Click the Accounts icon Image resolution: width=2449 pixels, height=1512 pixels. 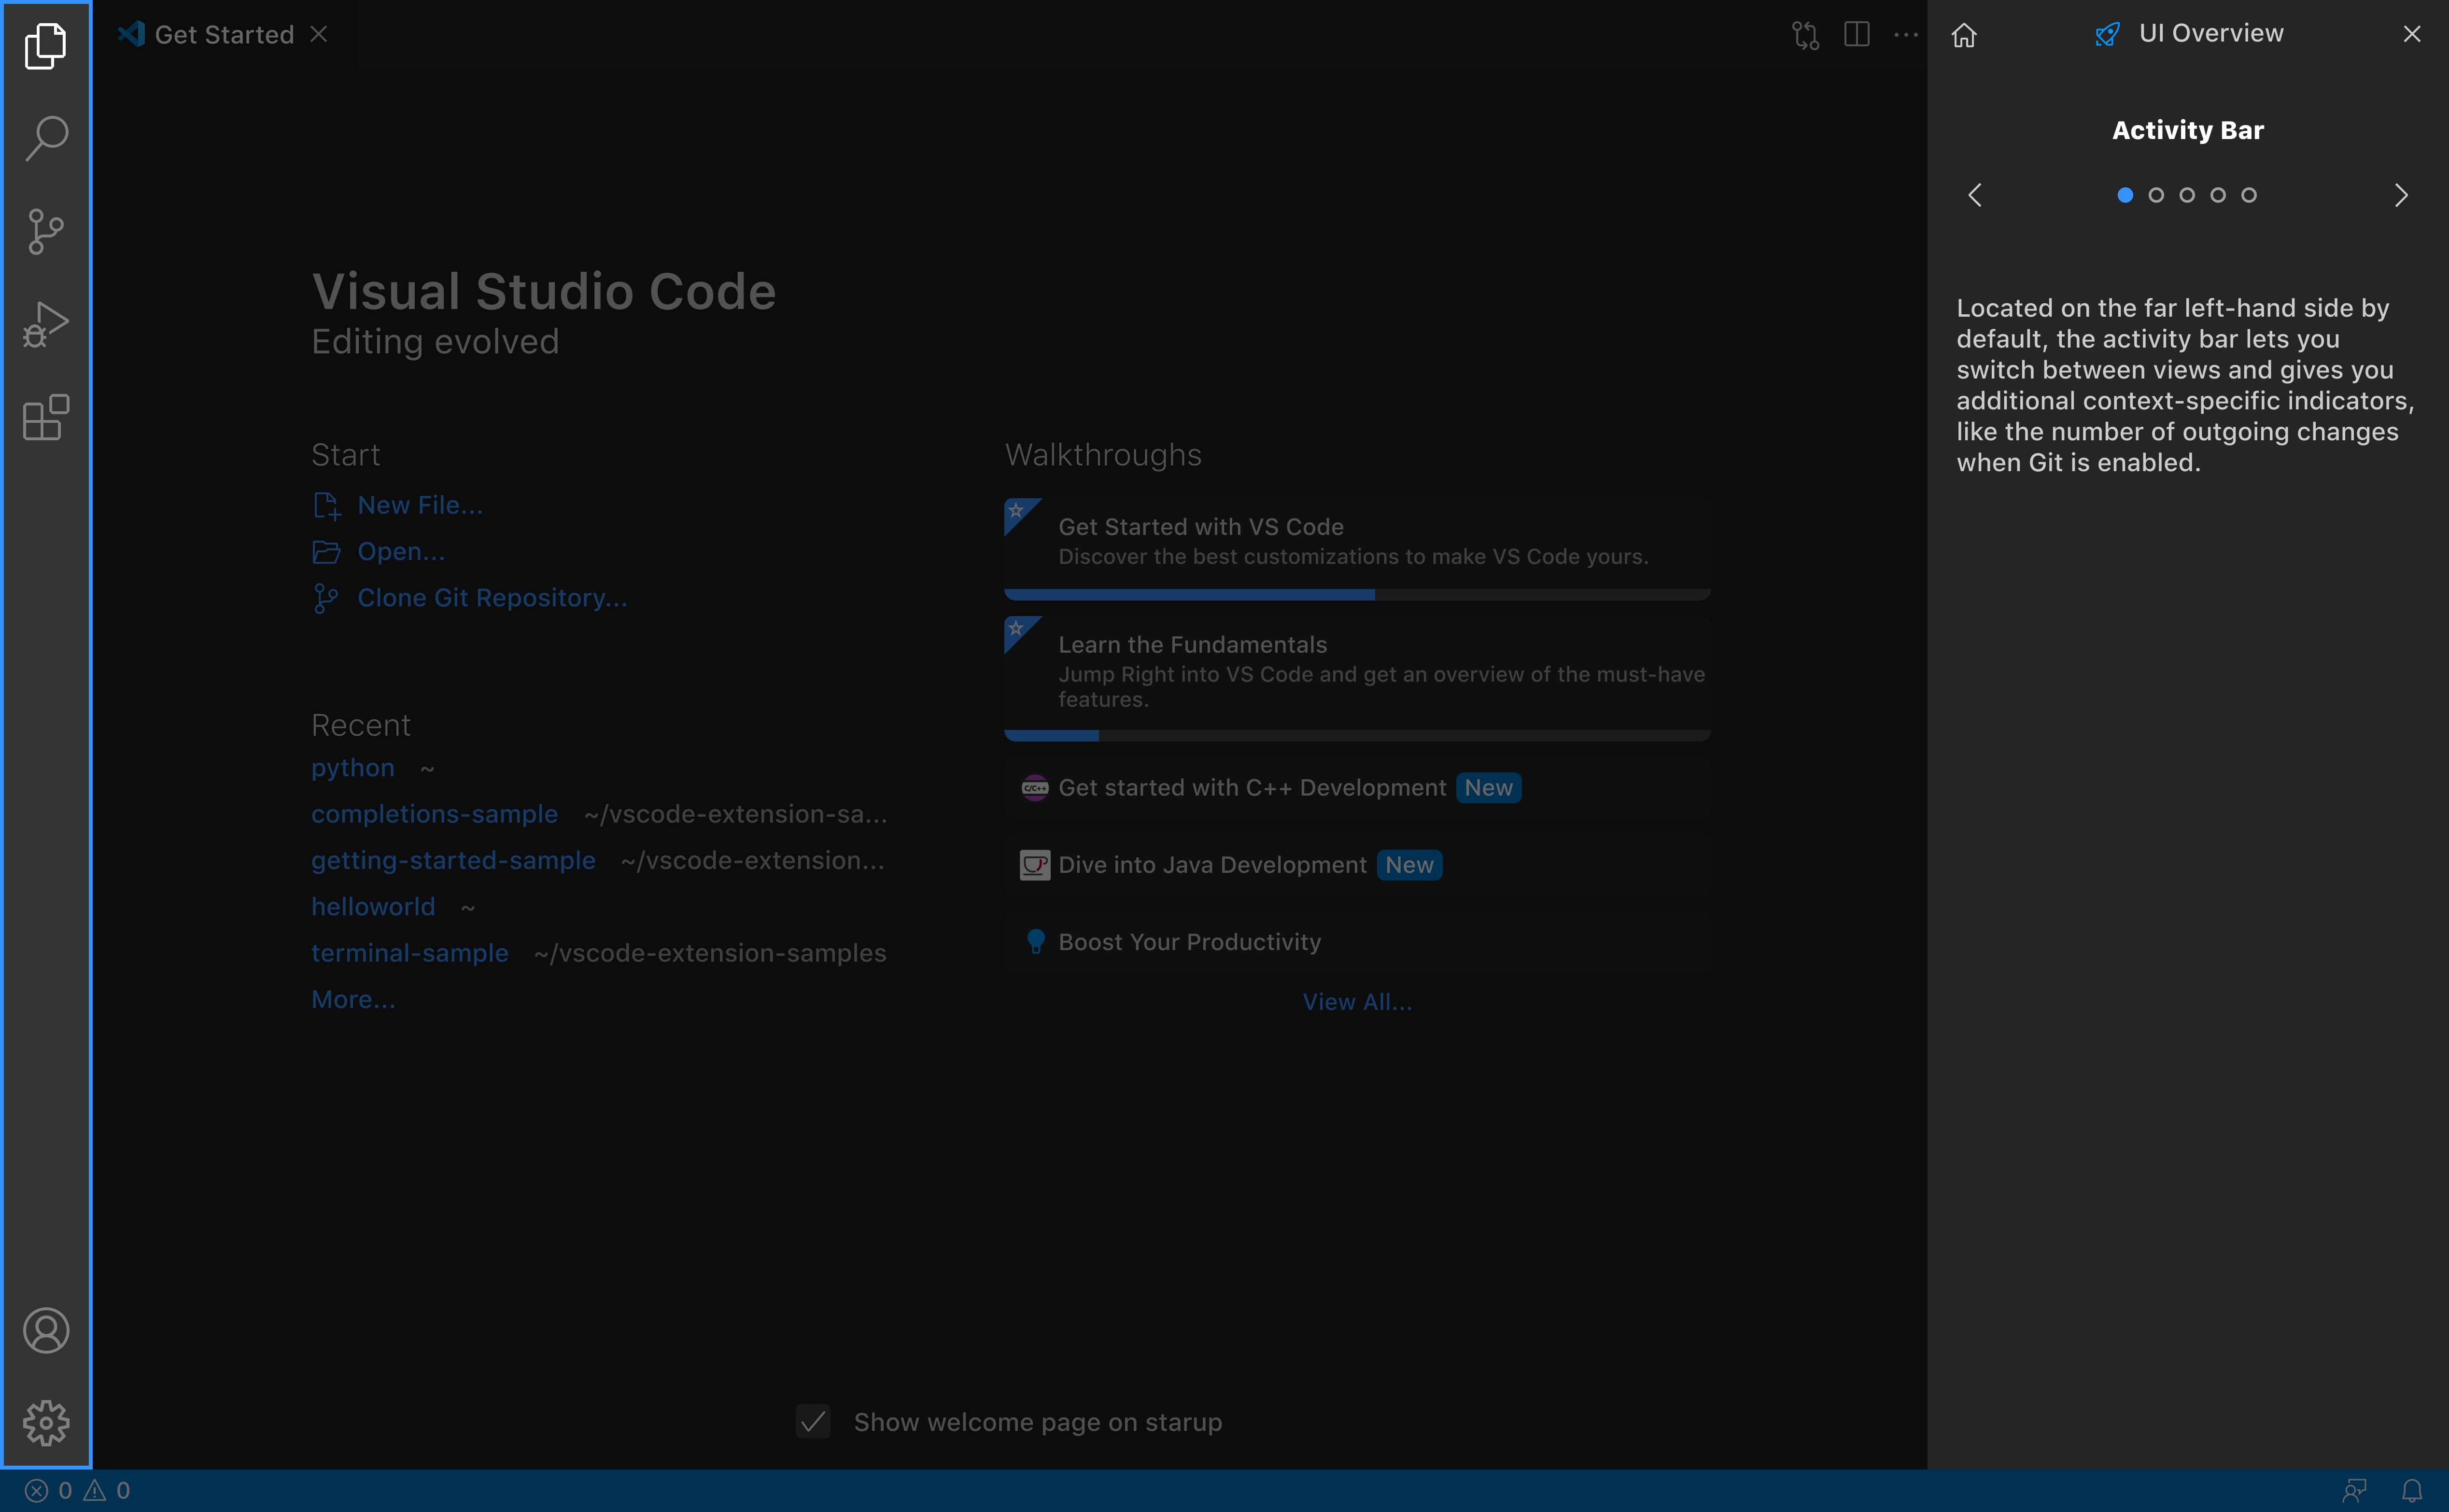coord(45,1330)
